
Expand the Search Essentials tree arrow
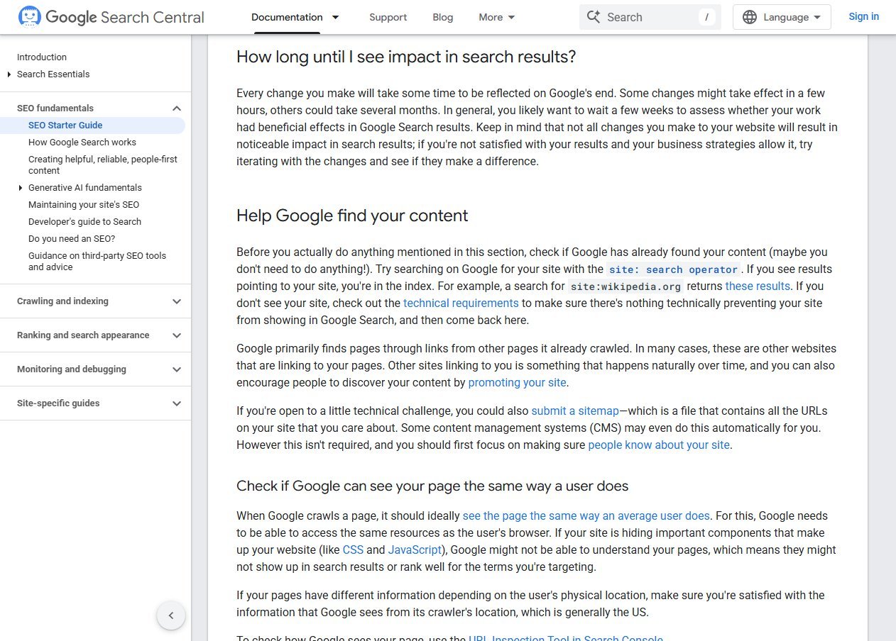(x=9, y=74)
